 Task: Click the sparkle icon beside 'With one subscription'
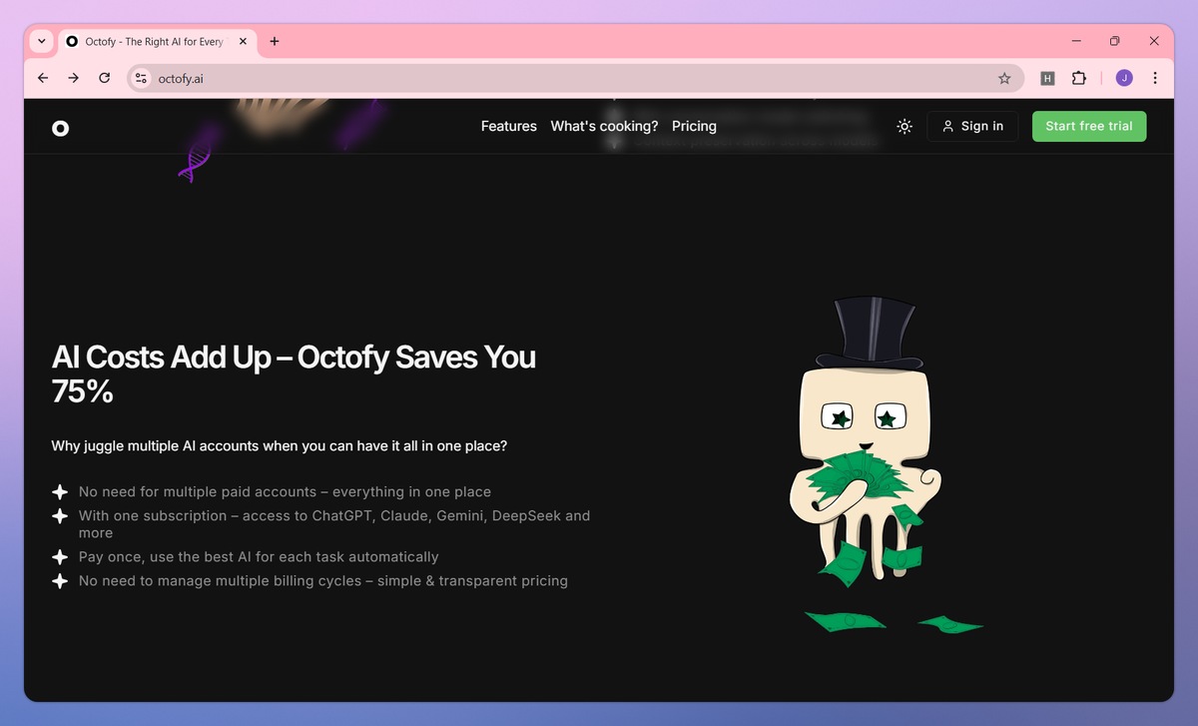[60, 516]
